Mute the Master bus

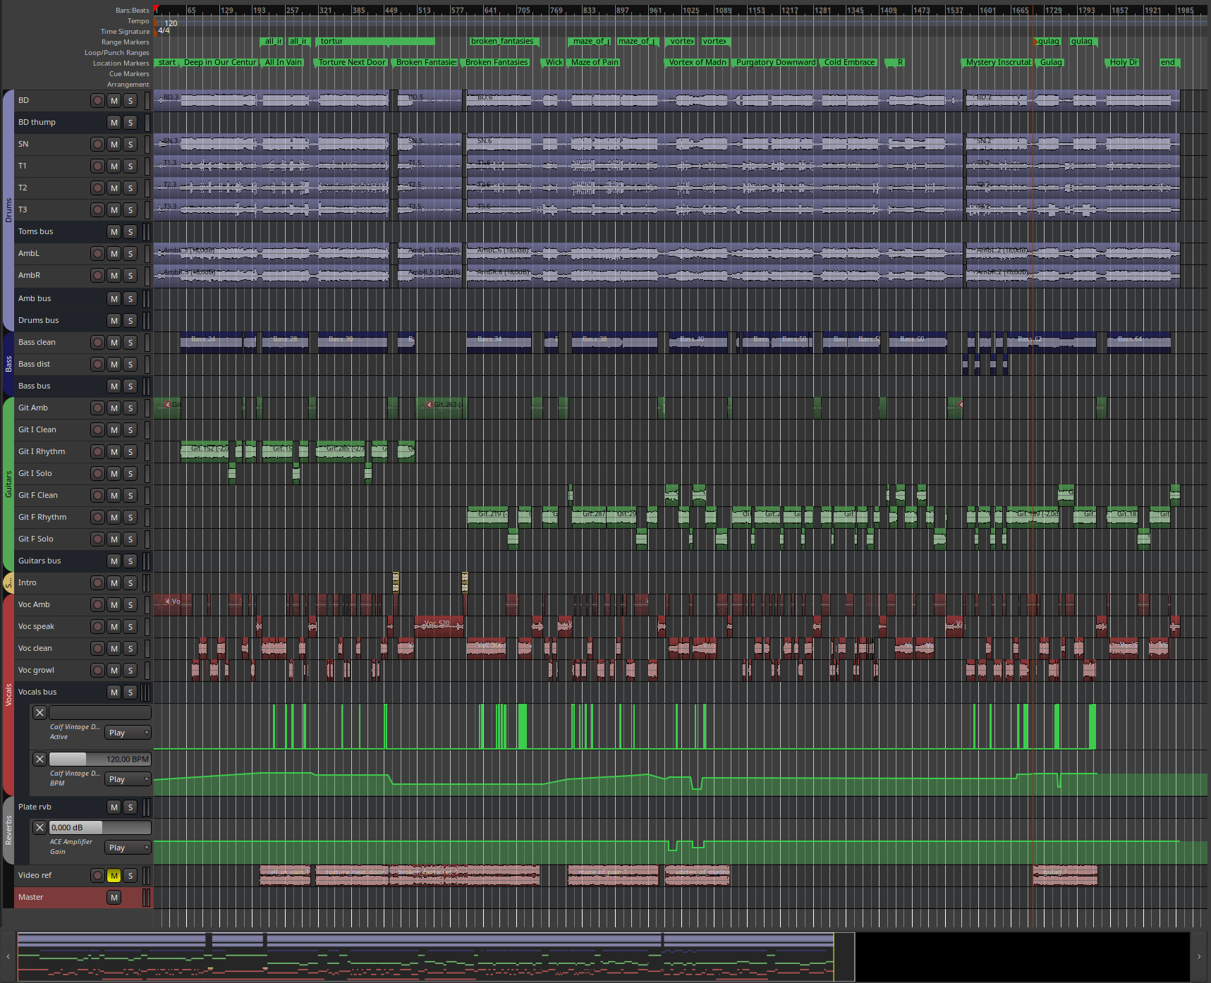click(114, 898)
